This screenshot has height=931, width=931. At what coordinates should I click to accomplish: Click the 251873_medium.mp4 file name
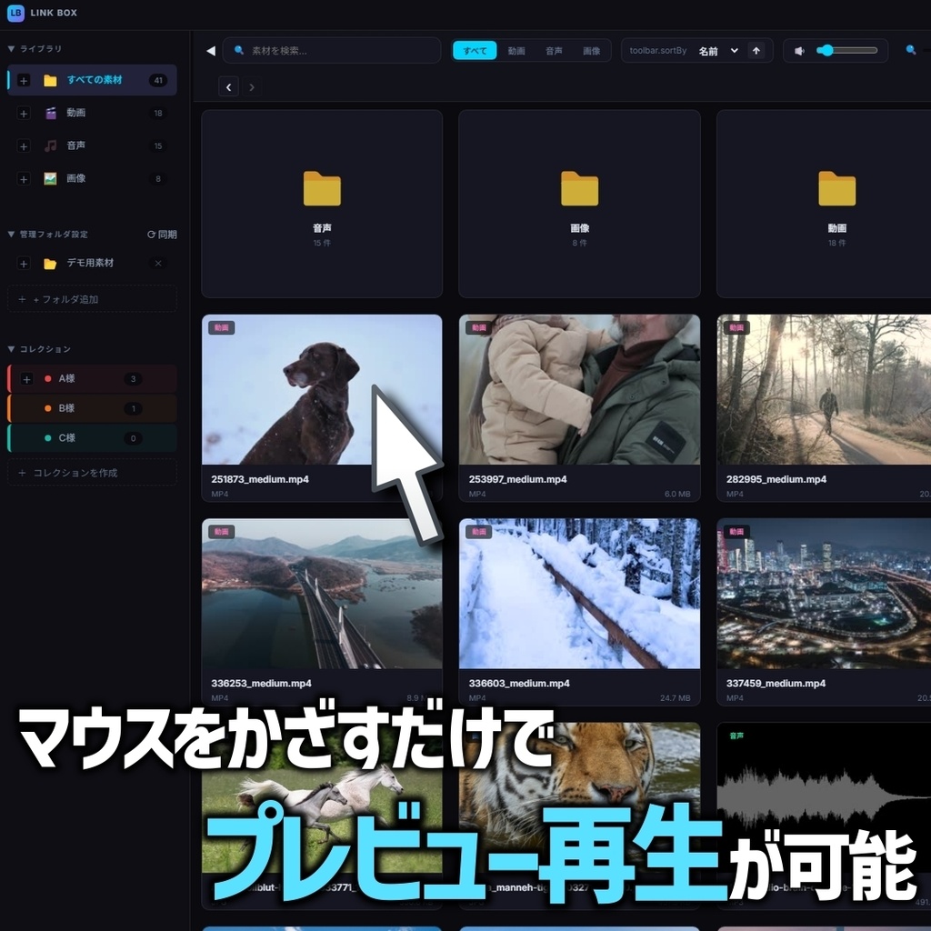(260, 479)
